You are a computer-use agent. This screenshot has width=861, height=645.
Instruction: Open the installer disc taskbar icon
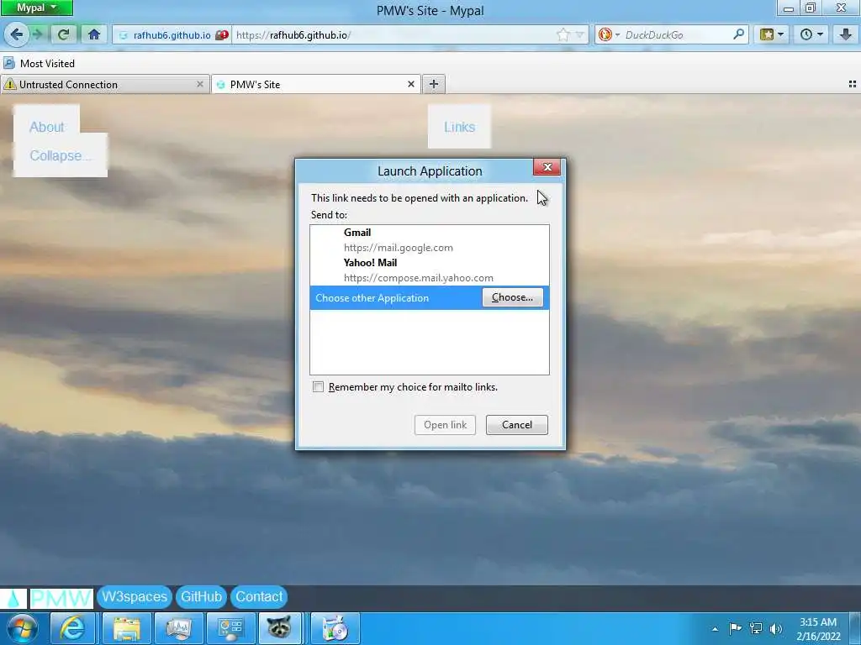[335, 628]
